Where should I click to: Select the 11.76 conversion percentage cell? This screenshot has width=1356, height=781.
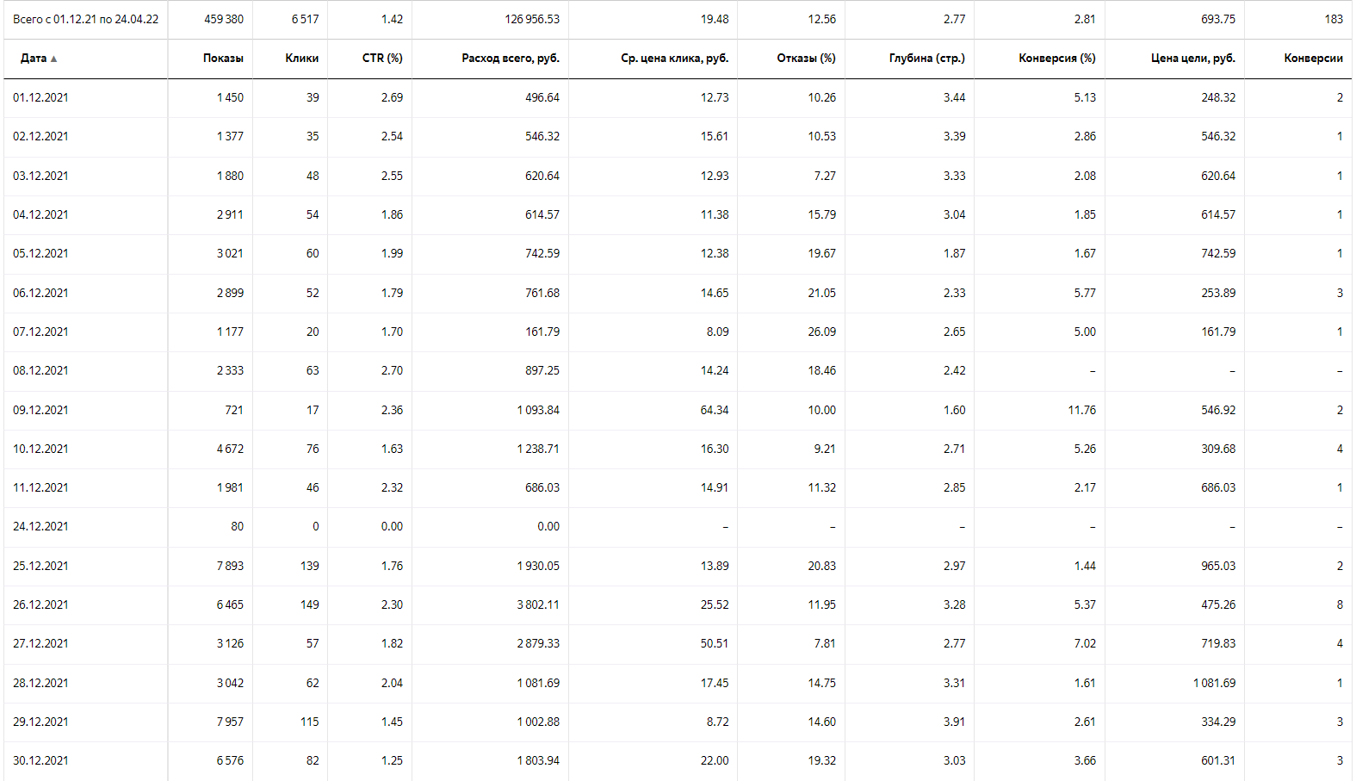1081,411
